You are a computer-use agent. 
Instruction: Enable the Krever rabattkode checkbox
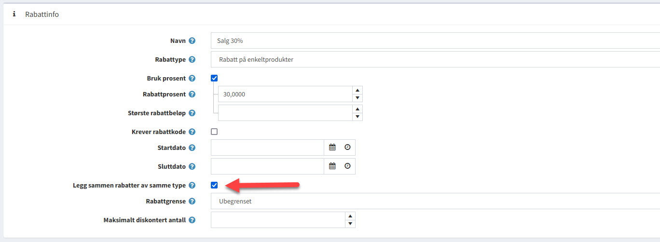[x=215, y=132]
